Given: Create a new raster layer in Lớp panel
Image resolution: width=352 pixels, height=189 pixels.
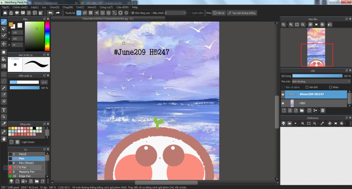Looking at the screenshot, I should point(284,111).
